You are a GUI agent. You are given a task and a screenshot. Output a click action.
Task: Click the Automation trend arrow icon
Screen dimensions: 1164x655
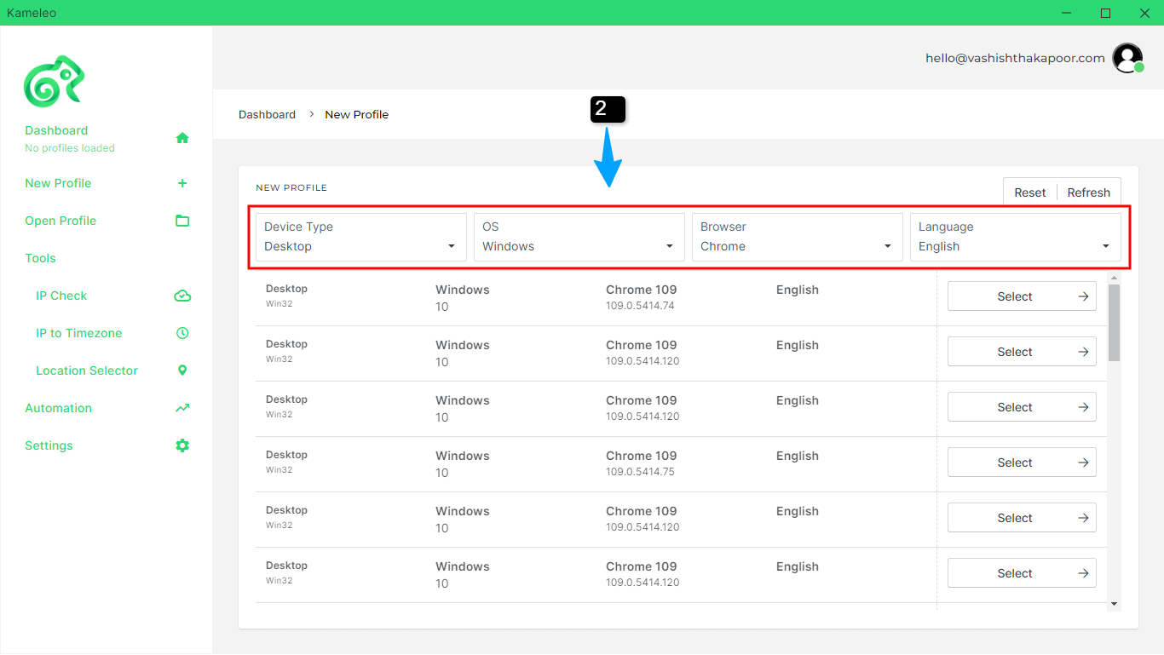click(182, 408)
